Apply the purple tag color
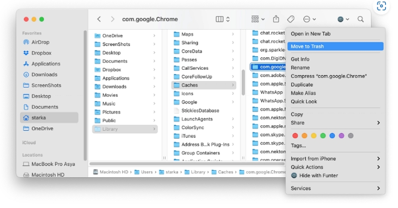The image size is (398, 208). coord(341,136)
